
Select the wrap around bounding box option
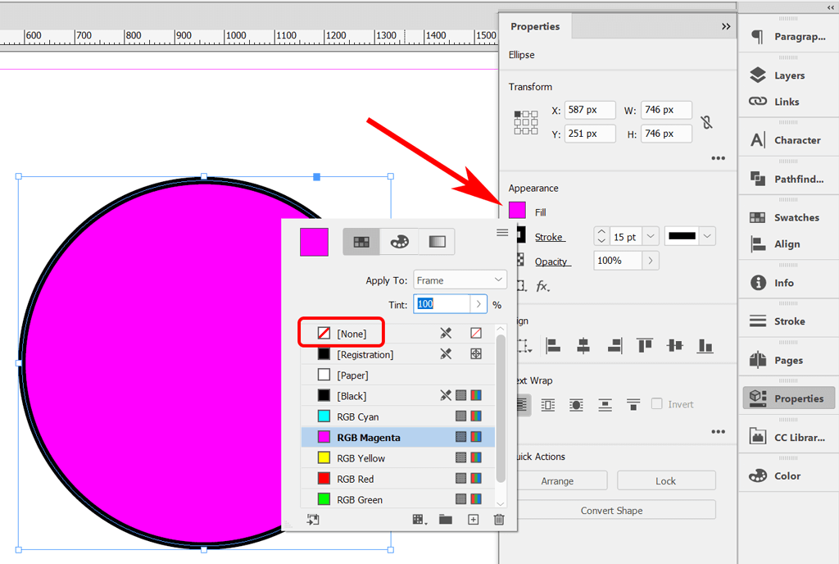click(548, 404)
